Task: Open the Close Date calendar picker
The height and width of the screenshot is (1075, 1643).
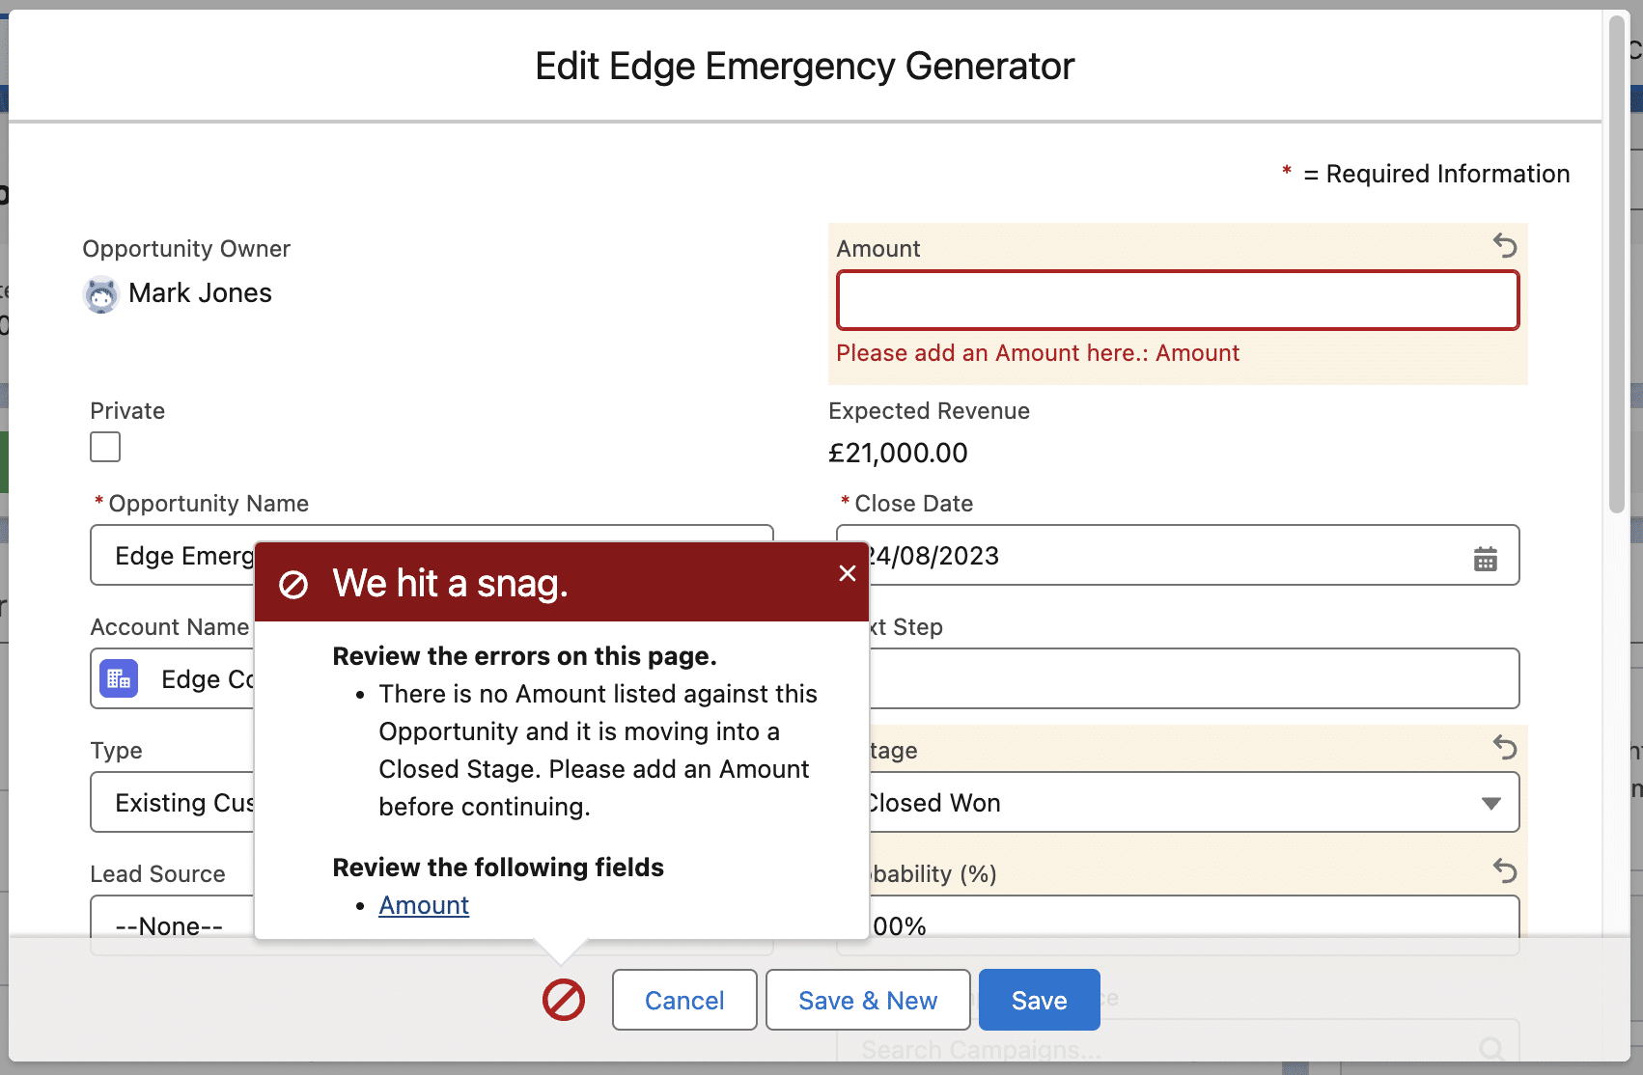Action: coord(1485,557)
